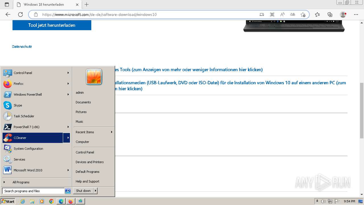
Task: Switch to Microsoft Edge taskbar button
Action: pos(61,201)
